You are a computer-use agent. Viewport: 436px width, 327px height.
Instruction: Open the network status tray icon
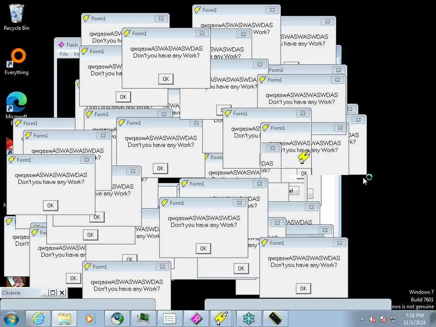393,319
